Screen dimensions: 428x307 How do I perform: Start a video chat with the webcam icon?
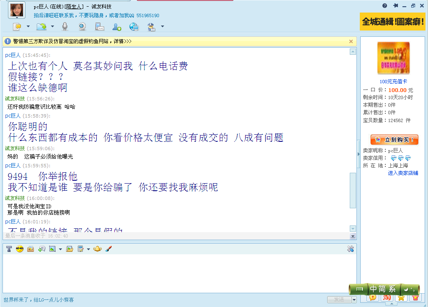tap(82, 27)
